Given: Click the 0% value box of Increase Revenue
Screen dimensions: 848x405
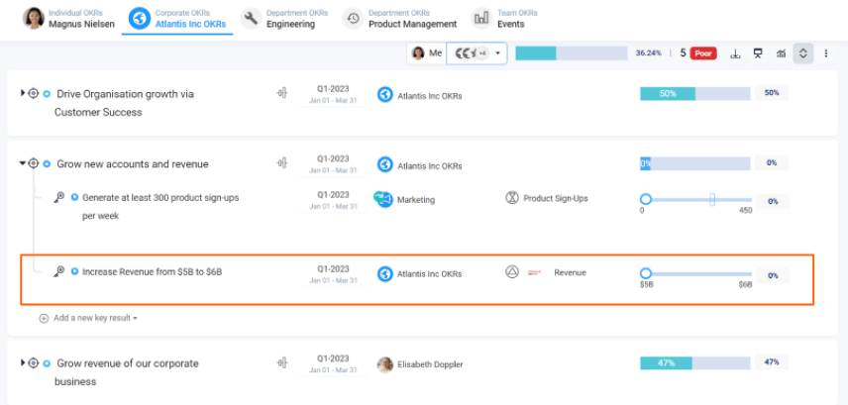Looking at the screenshot, I should [773, 275].
